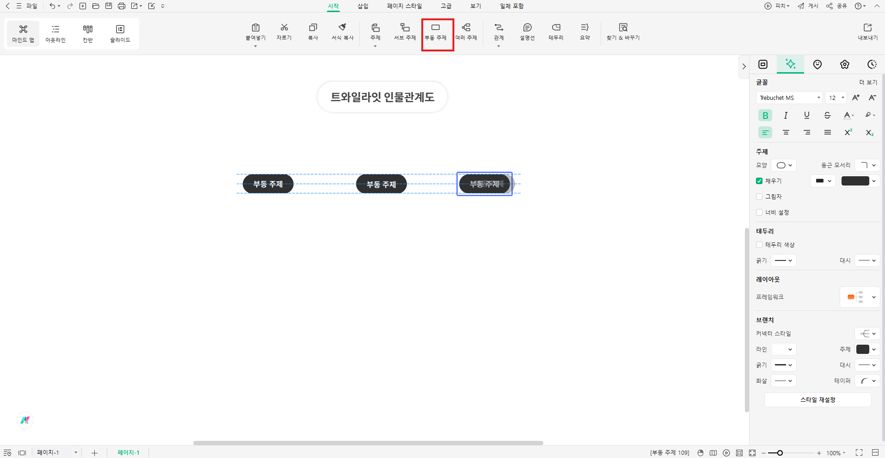Open the emoji/sticker tab in the side panel
885x458 pixels.
[817, 64]
